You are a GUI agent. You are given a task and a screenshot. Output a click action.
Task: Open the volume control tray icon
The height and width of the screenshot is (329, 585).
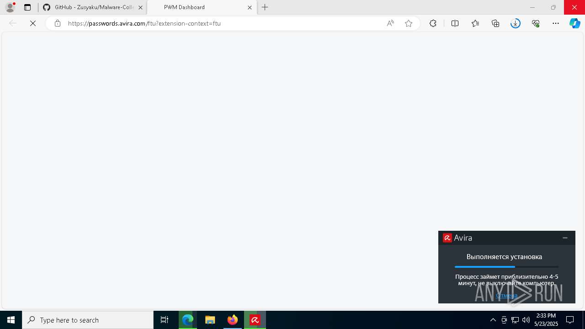526,320
